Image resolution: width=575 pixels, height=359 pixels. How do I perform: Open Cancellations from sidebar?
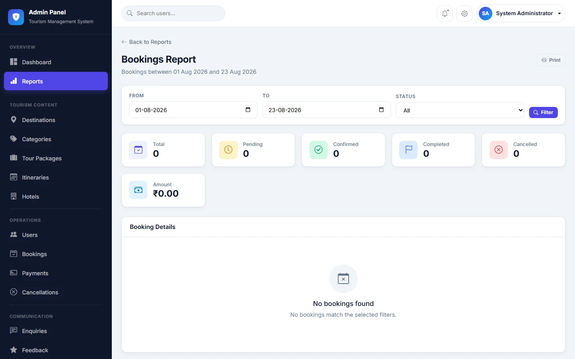pos(56,292)
